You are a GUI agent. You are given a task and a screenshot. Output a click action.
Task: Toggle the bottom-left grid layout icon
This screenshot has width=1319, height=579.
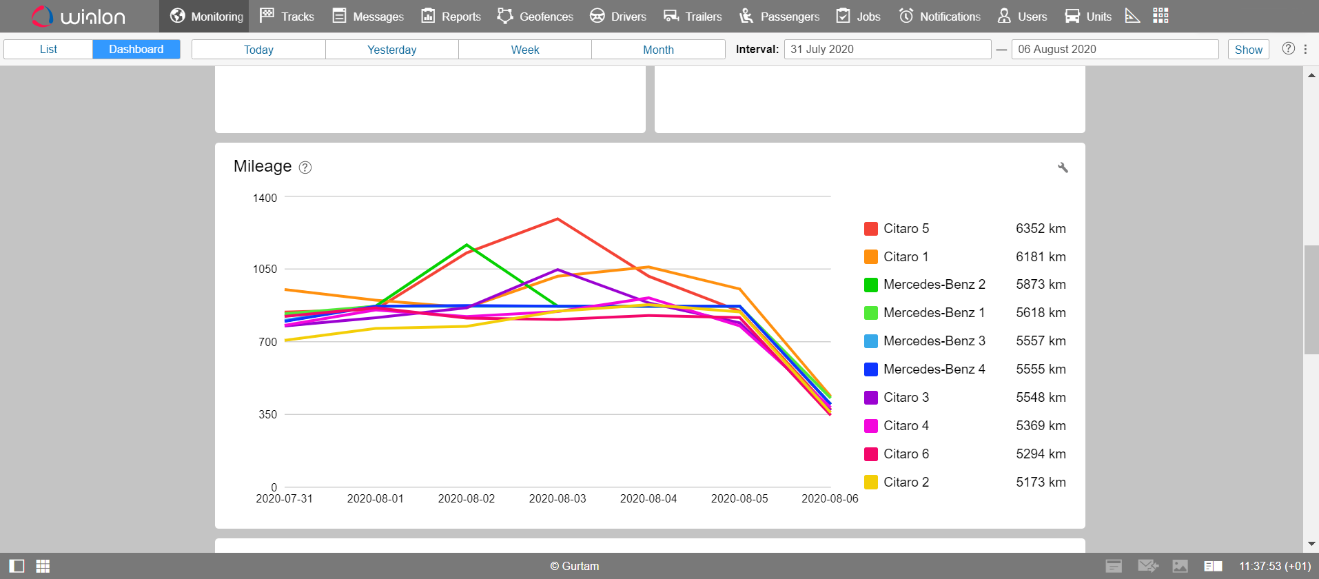coord(43,566)
